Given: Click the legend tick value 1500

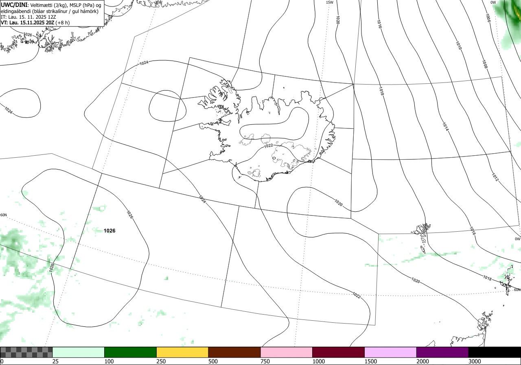Looking at the screenshot, I should coord(371,361).
